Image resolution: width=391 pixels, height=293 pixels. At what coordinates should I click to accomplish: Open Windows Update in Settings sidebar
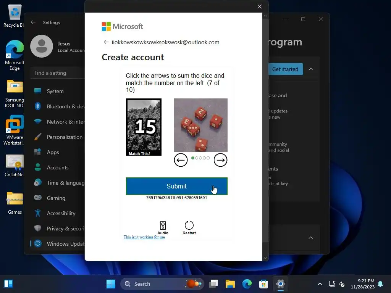58,244
